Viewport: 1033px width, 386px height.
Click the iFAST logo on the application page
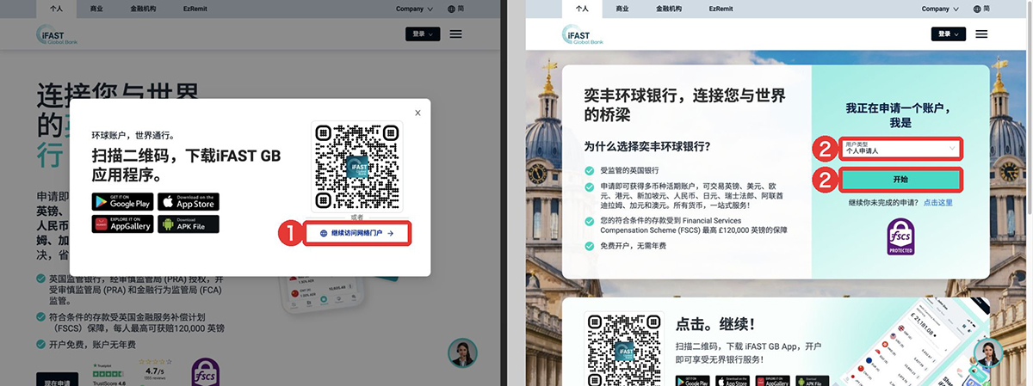[x=582, y=35]
